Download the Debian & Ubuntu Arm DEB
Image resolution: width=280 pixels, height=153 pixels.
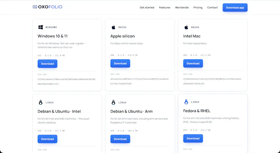click(x=120, y=139)
